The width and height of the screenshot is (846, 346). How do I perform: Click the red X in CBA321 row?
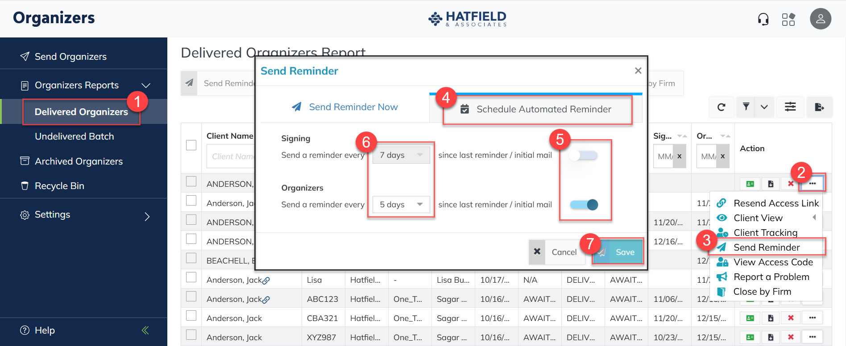pos(791,318)
